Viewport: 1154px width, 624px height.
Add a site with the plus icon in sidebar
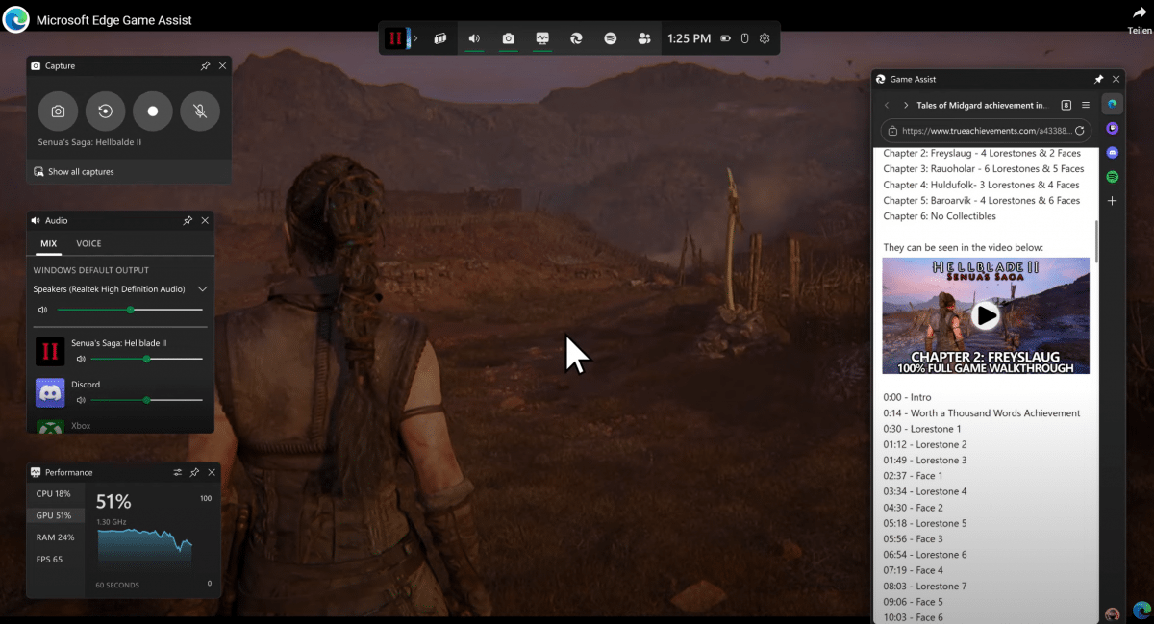1113,201
